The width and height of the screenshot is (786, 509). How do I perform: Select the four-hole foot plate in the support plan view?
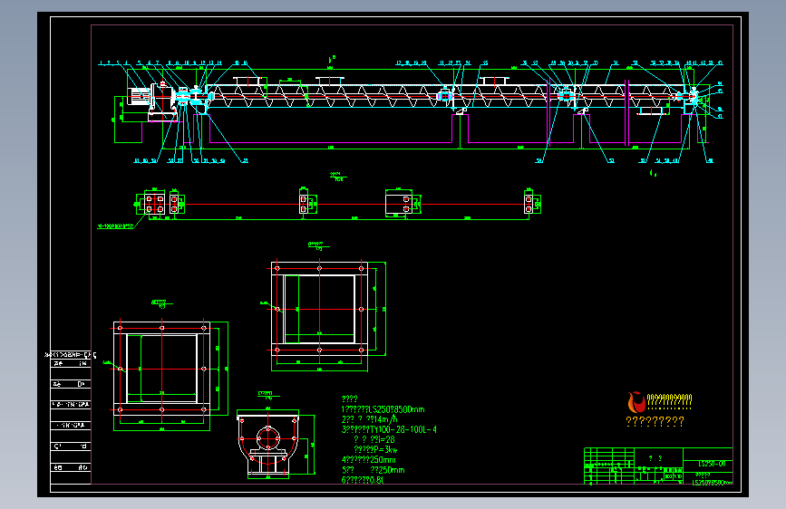click(154, 204)
